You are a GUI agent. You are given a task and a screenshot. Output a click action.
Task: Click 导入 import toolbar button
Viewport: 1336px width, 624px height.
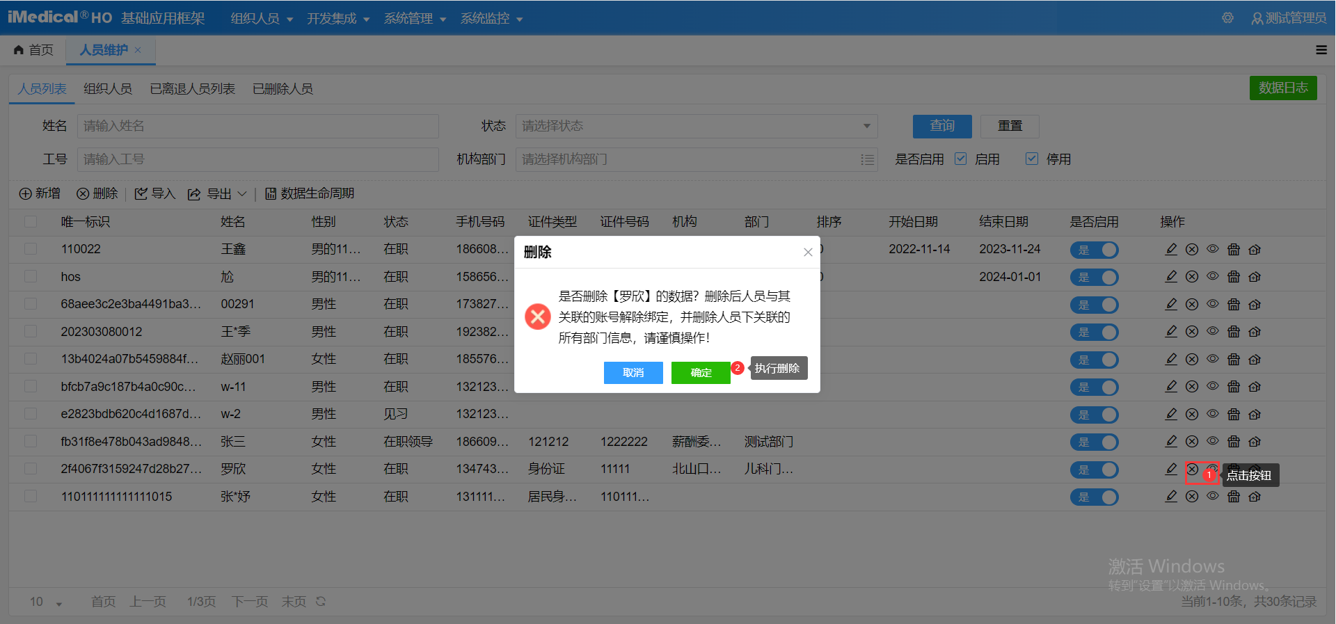[x=155, y=193]
